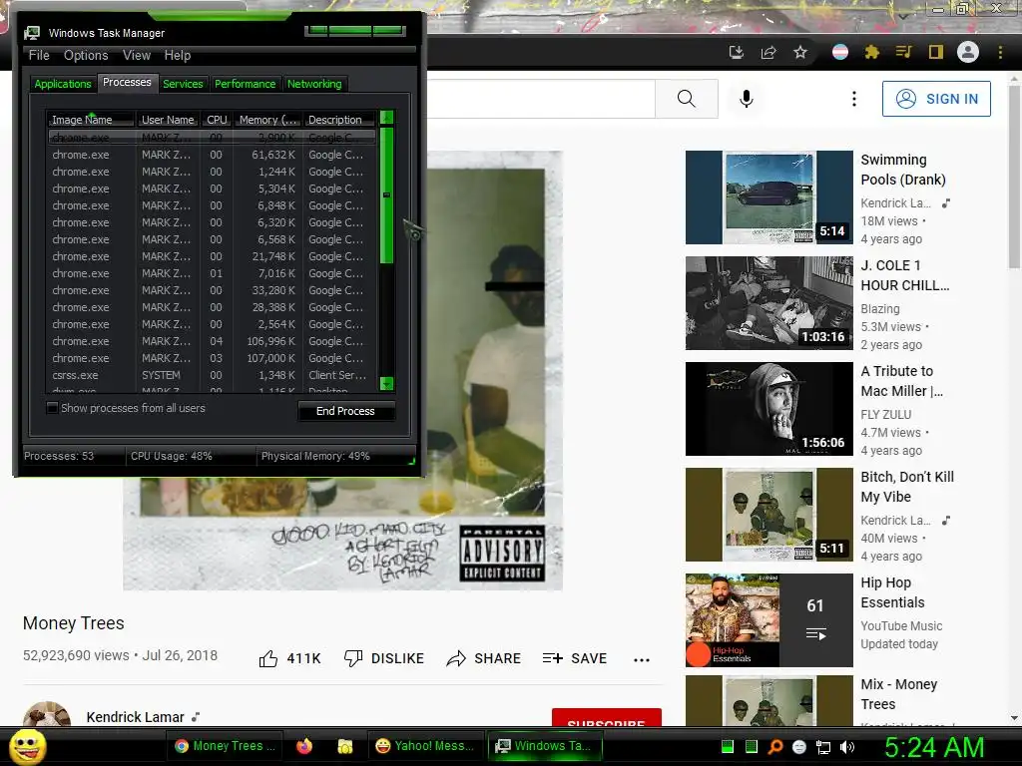Click the share page icon in Chrome's address bar

coord(768,52)
